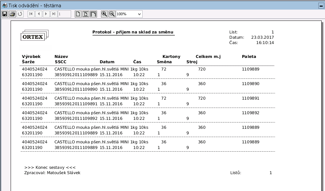Zoom out with the magnifier minus icon
325x191 pixels.
coord(112,14)
